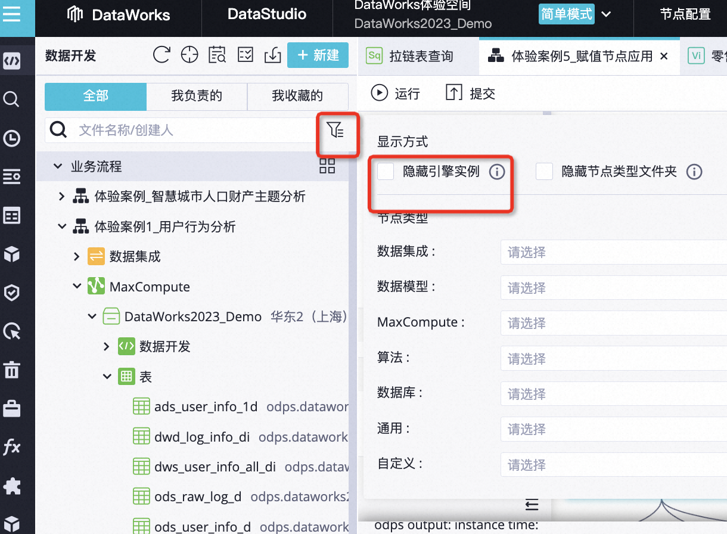Click the import icon beside 新建

pos(273,55)
